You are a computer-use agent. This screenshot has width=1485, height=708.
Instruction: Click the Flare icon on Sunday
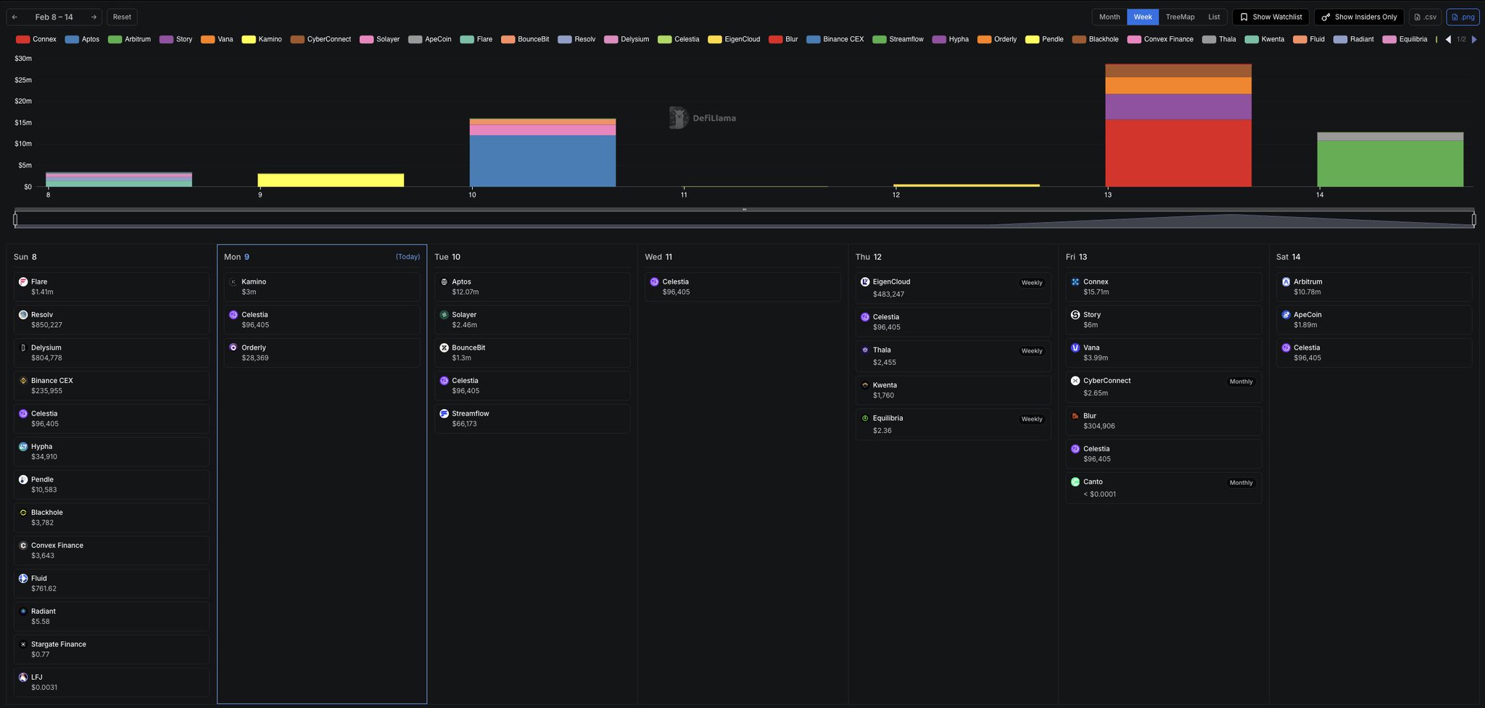coord(23,282)
